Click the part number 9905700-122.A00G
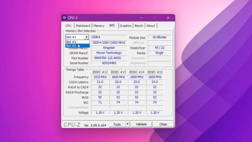This screenshot has height=142, width=252. [109, 58]
